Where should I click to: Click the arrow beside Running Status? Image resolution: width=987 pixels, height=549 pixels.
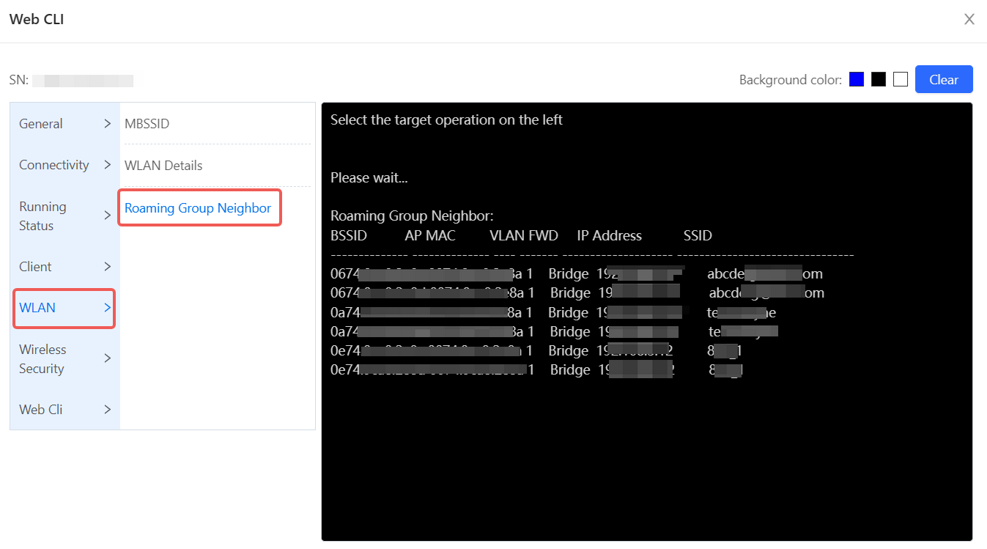[x=107, y=216]
